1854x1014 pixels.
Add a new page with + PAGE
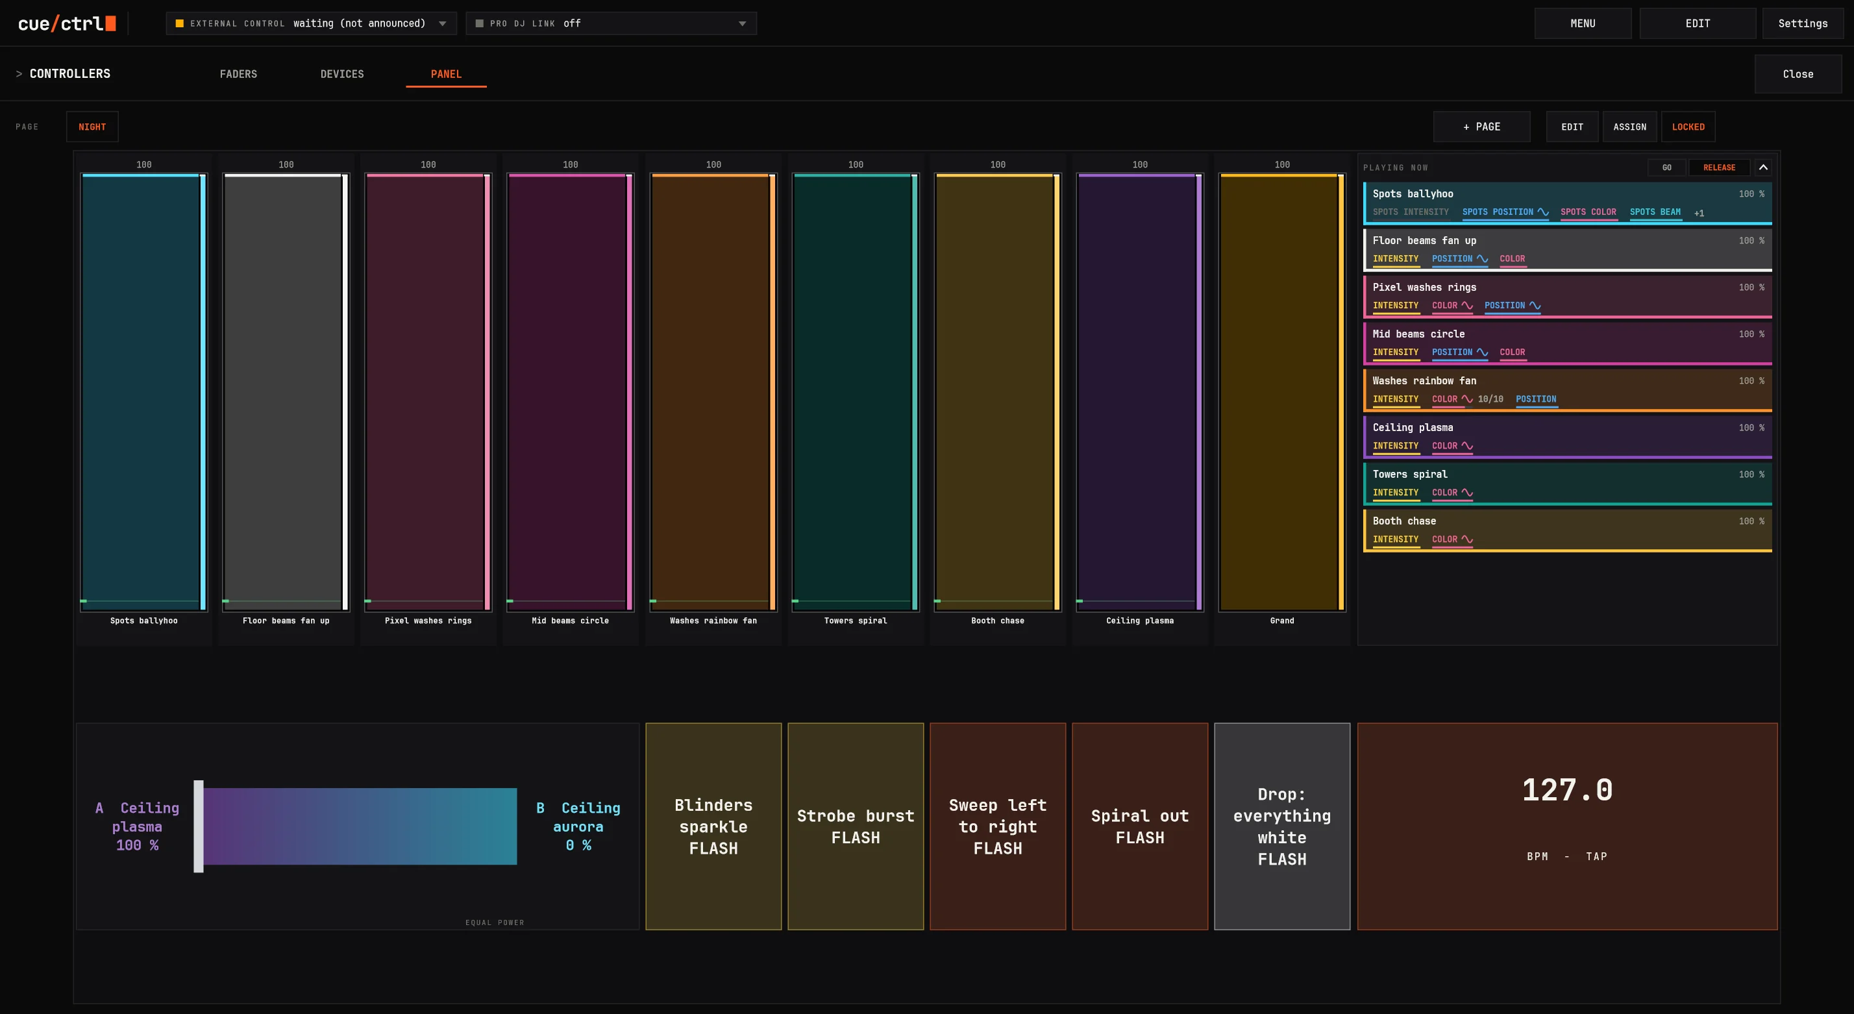pos(1481,127)
